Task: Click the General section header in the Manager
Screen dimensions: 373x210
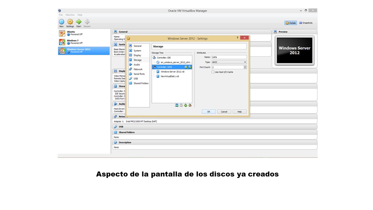Action: [192, 32]
